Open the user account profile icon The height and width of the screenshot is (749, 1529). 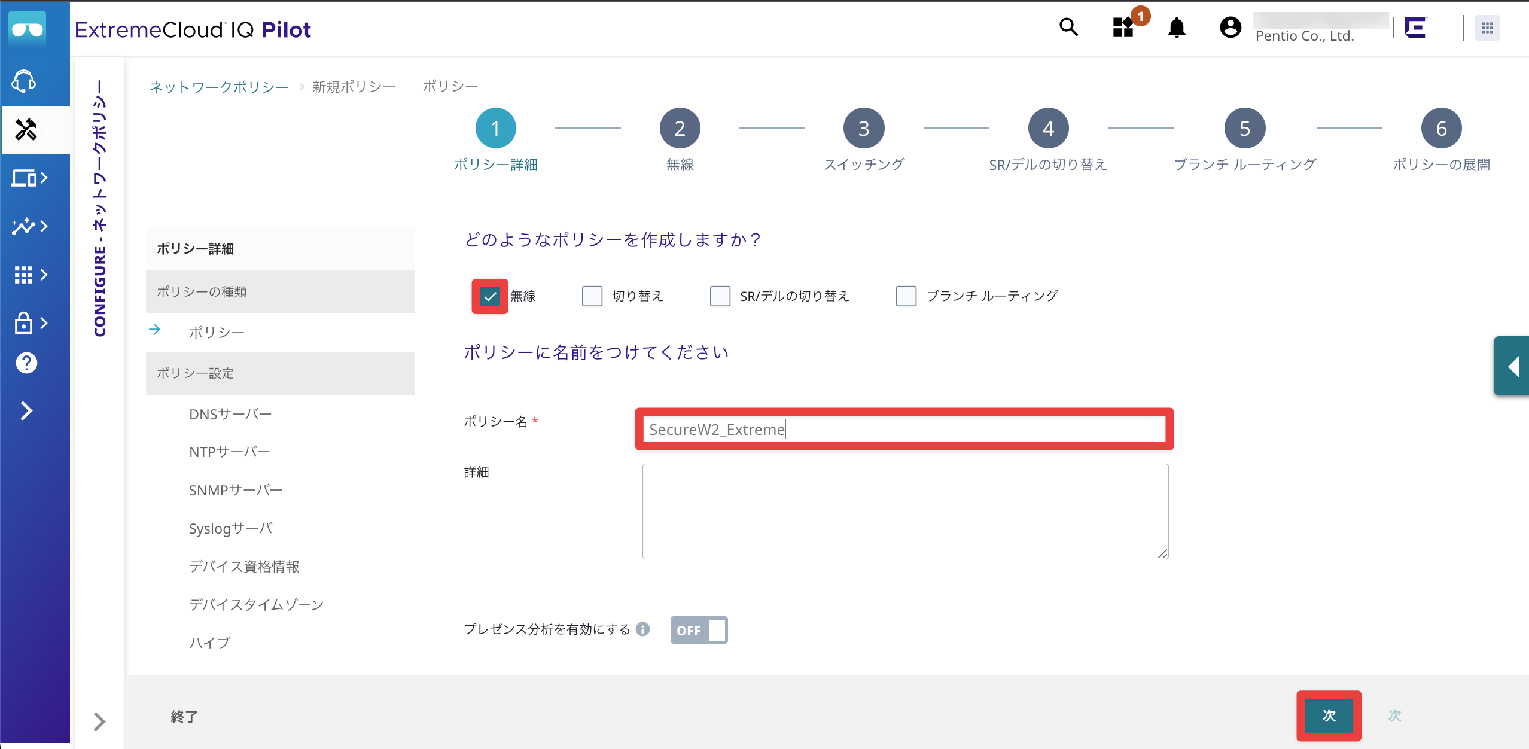pyautogui.click(x=1230, y=28)
